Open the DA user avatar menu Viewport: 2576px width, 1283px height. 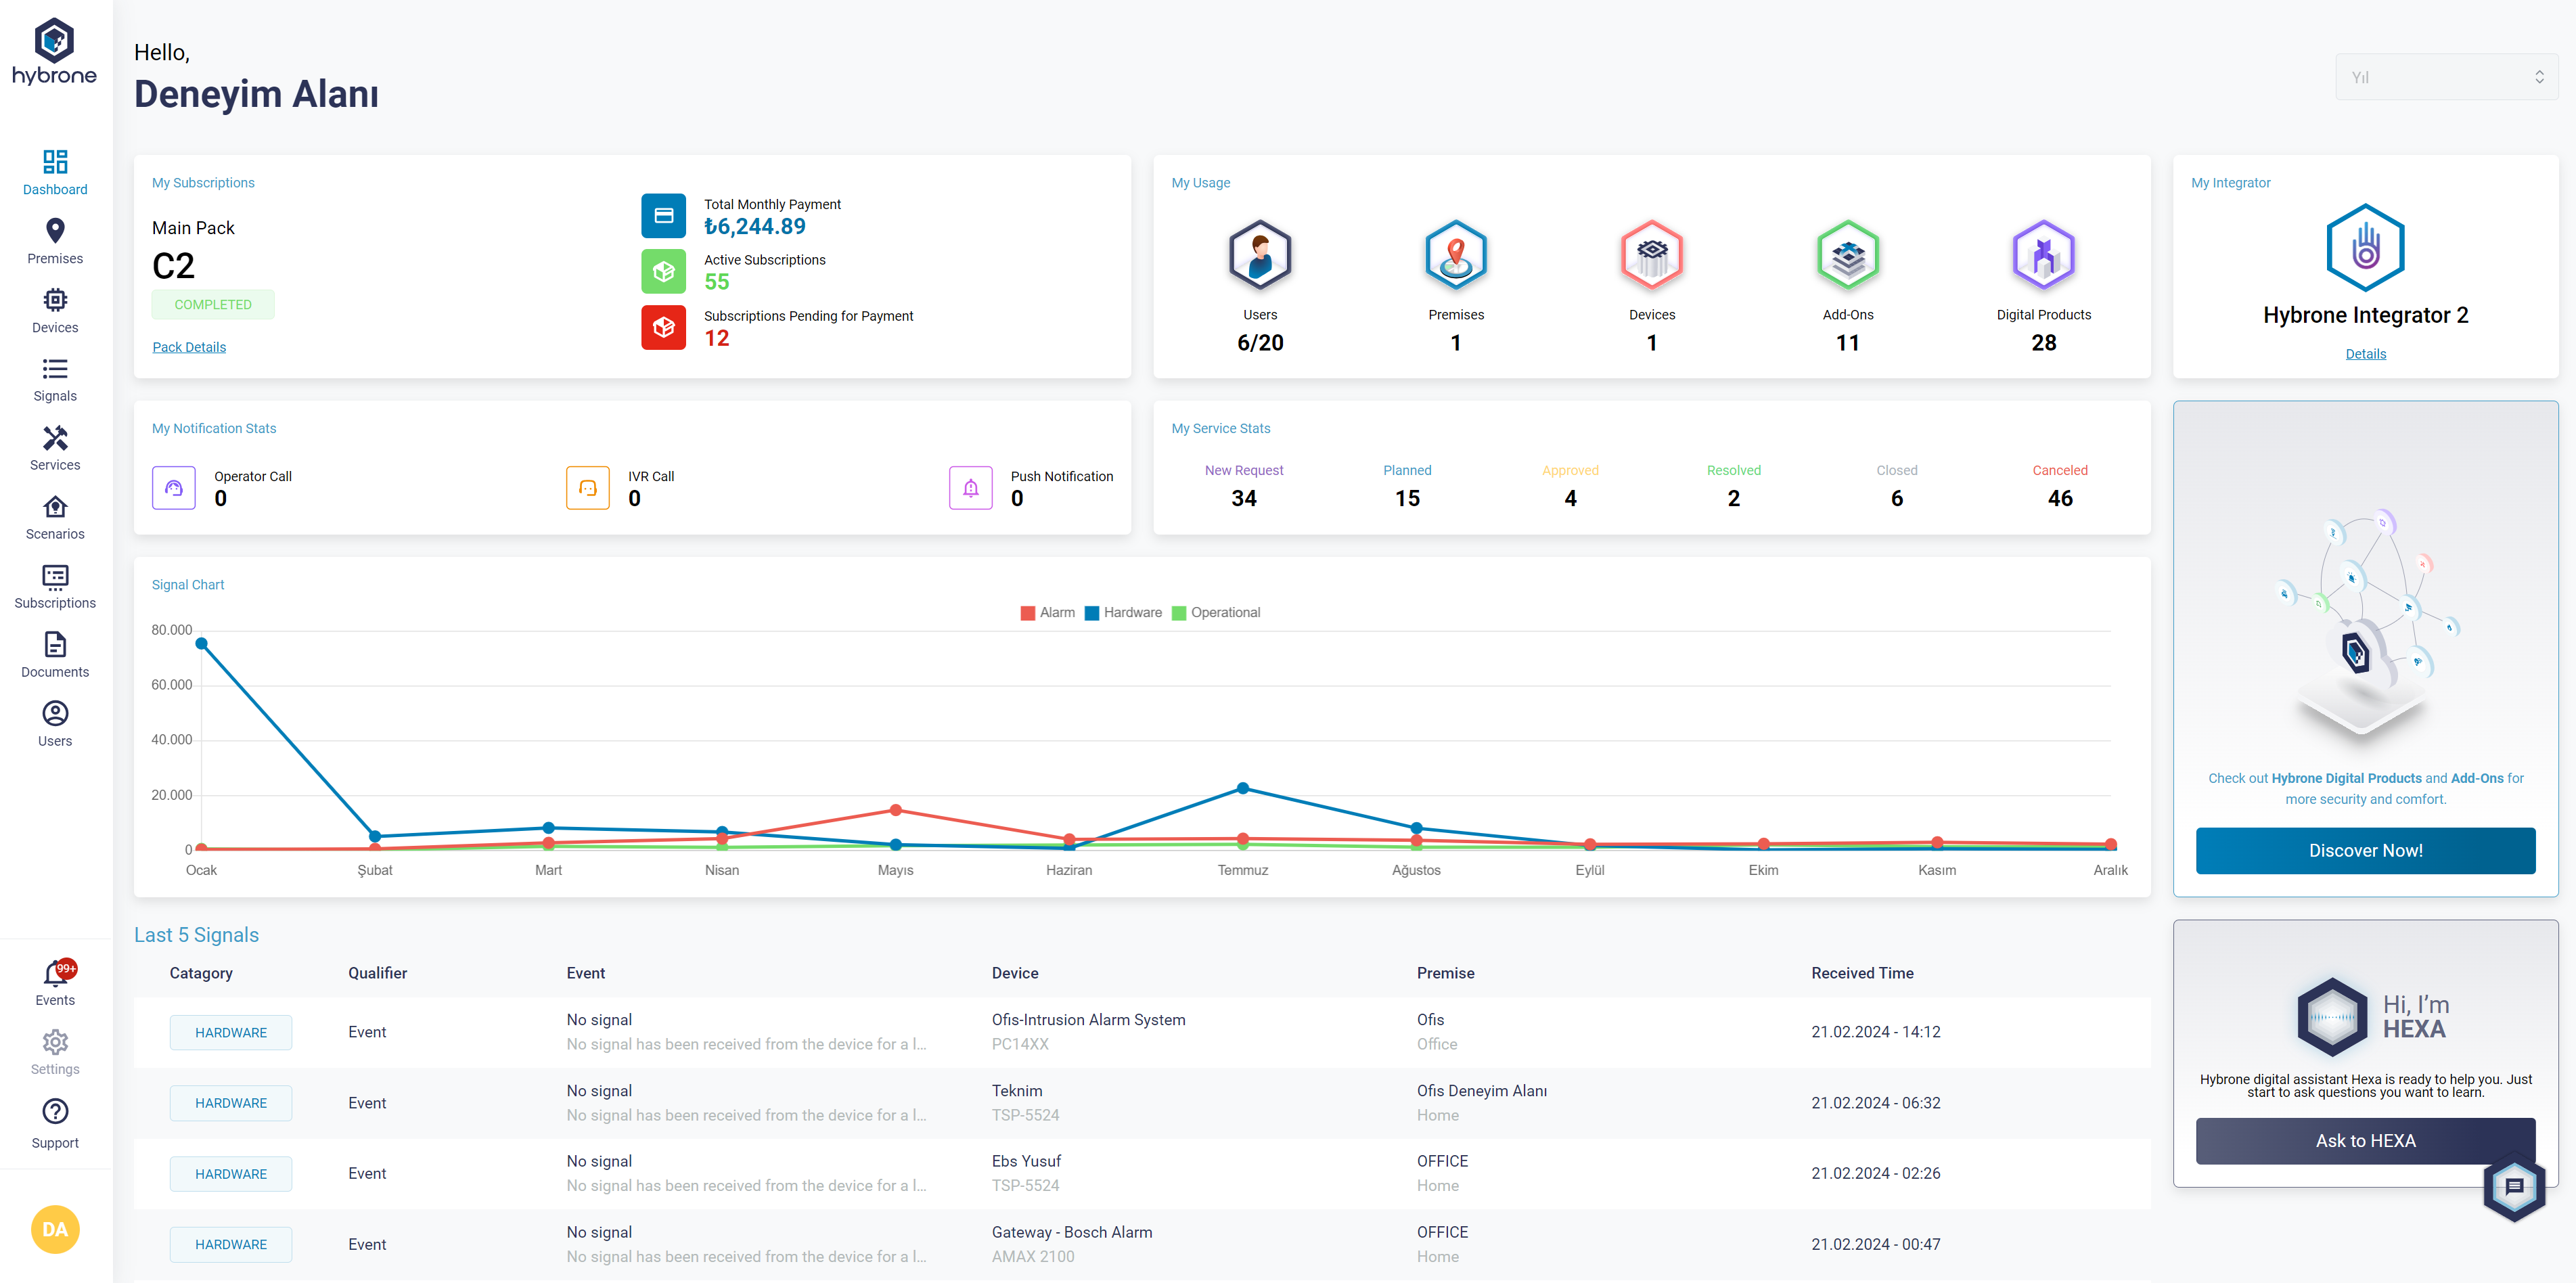pyautogui.click(x=55, y=1229)
